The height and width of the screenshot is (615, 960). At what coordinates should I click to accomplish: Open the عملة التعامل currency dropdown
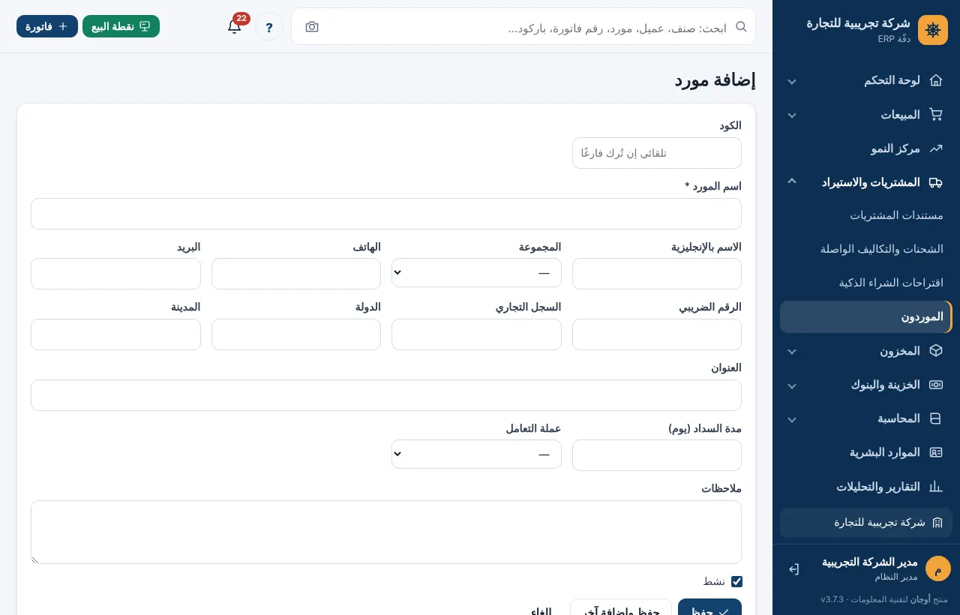click(476, 454)
